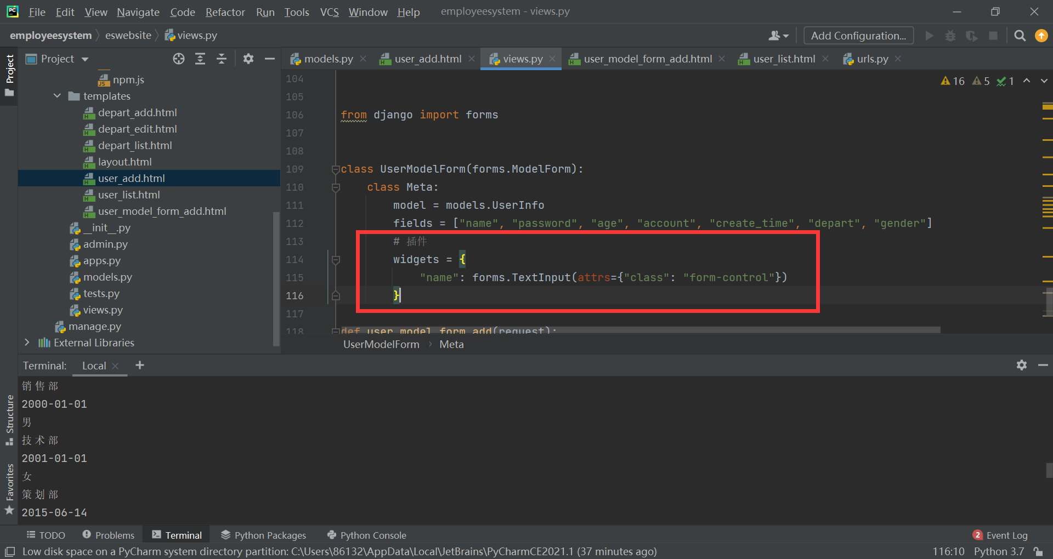
Task: Close the views.py editor tab
Action: (552, 59)
